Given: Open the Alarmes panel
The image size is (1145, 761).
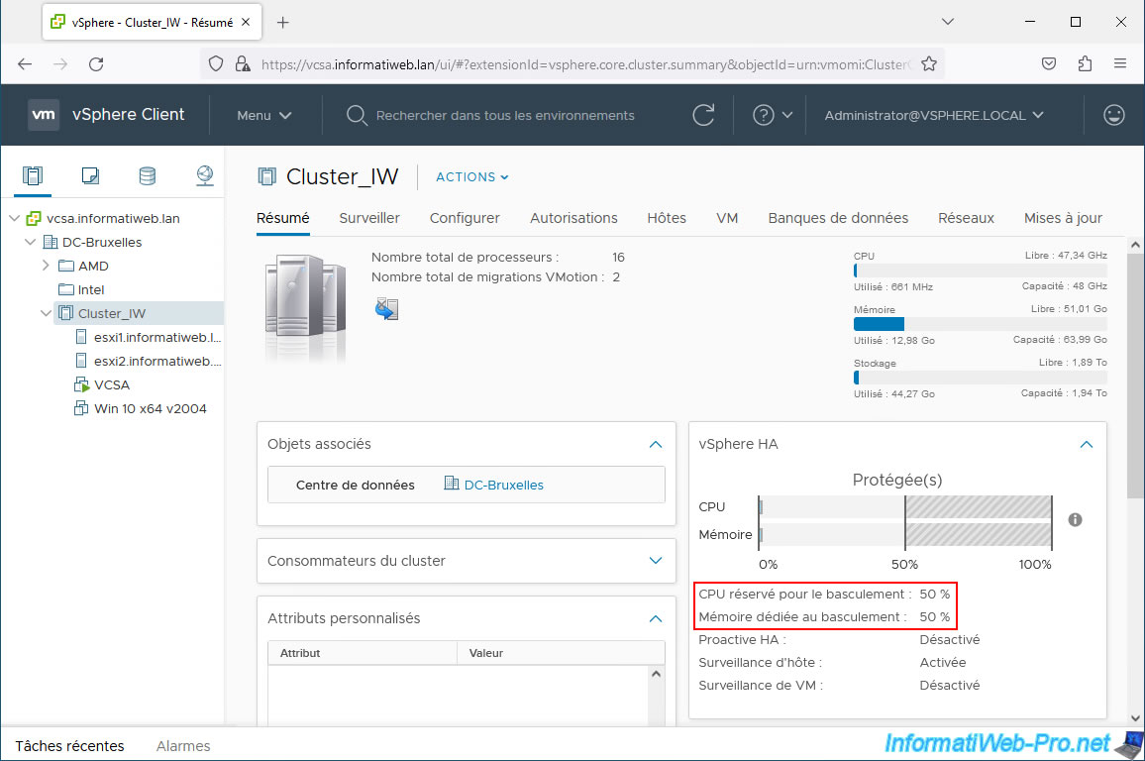Looking at the screenshot, I should pyautogui.click(x=183, y=746).
